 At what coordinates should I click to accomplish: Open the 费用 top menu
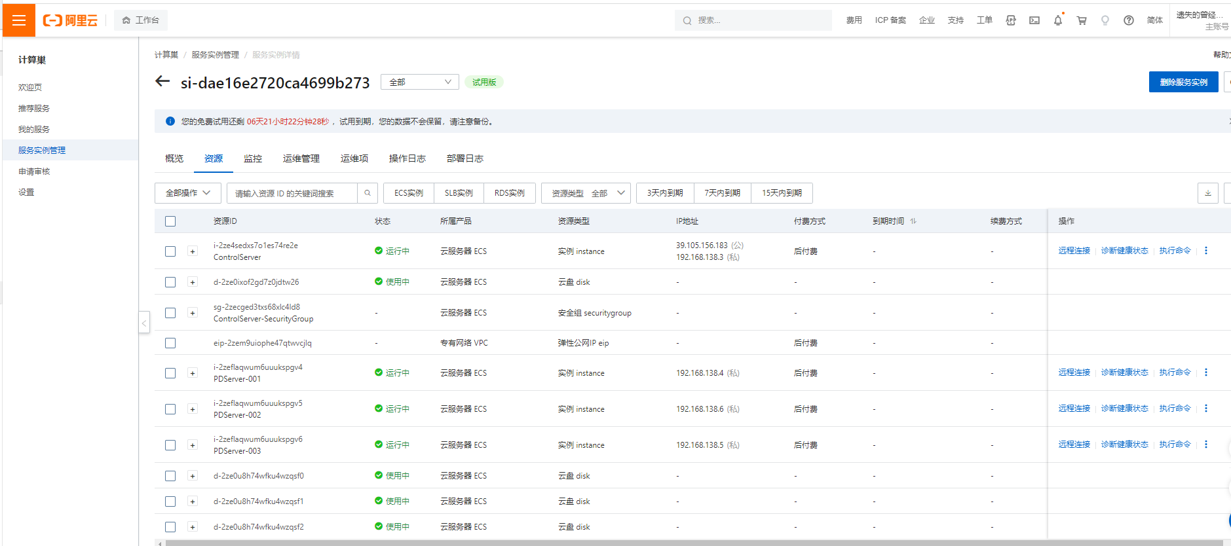click(854, 20)
